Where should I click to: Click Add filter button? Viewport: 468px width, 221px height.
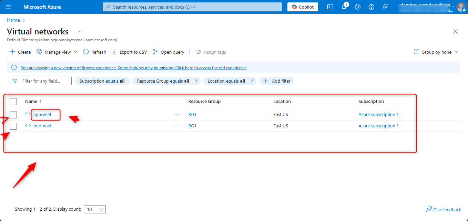coord(276,81)
